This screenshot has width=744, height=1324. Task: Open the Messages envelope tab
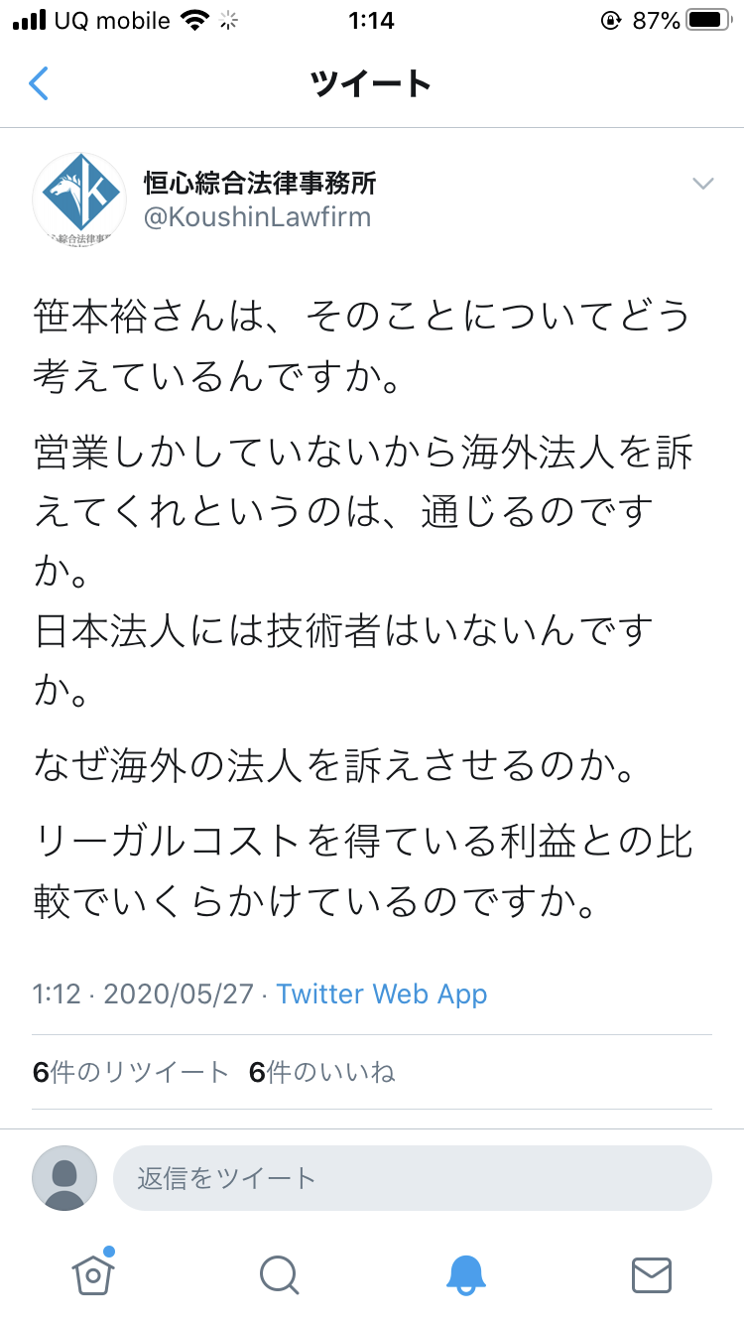click(652, 1274)
